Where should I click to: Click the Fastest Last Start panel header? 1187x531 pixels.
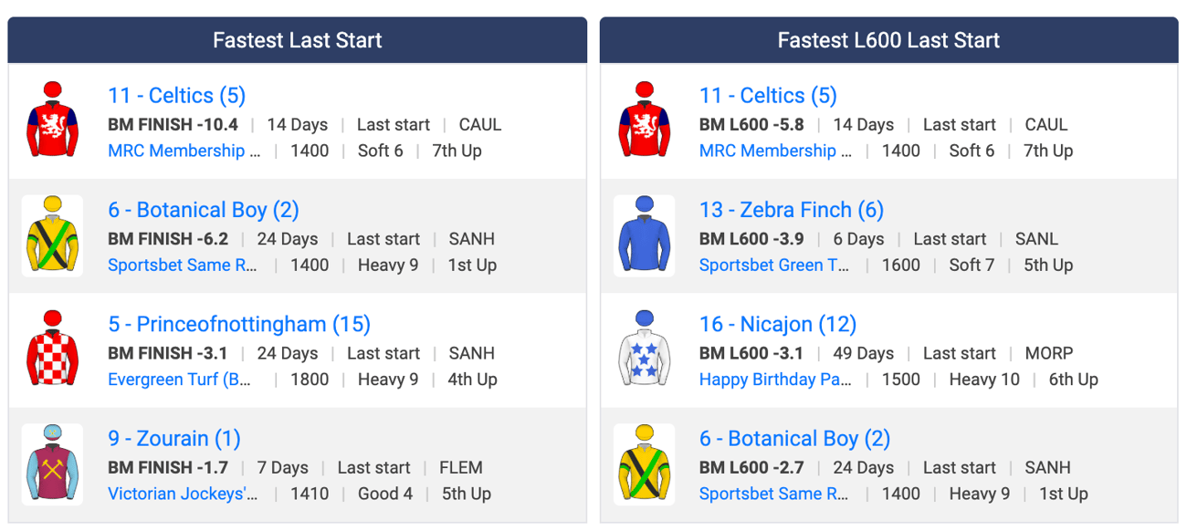pyautogui.click(x=298, y=40)
